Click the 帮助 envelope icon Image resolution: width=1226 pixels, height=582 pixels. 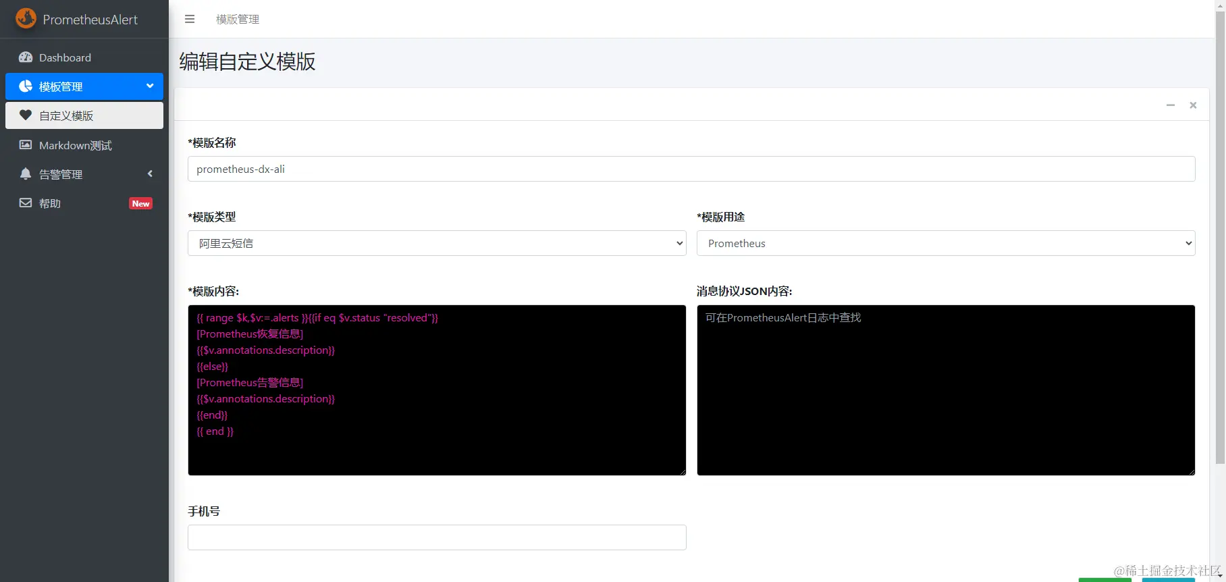pos(26,203)
